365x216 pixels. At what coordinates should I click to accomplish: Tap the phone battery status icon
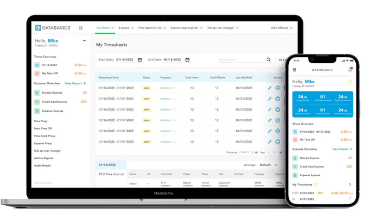352,61
